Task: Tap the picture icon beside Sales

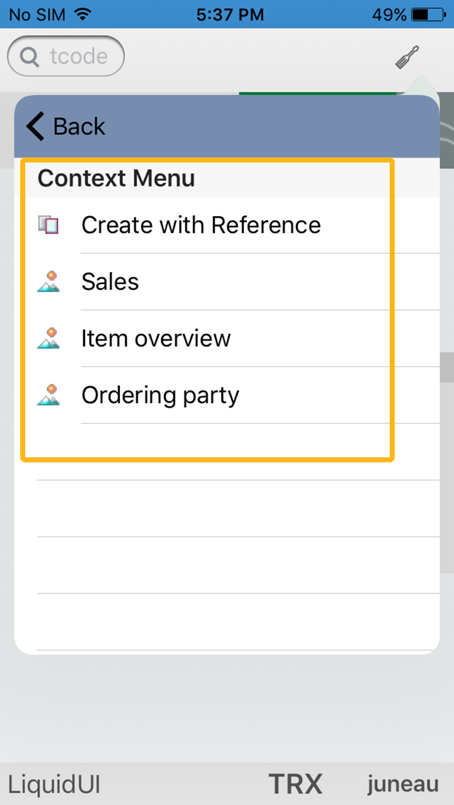Action: [49, 282]
